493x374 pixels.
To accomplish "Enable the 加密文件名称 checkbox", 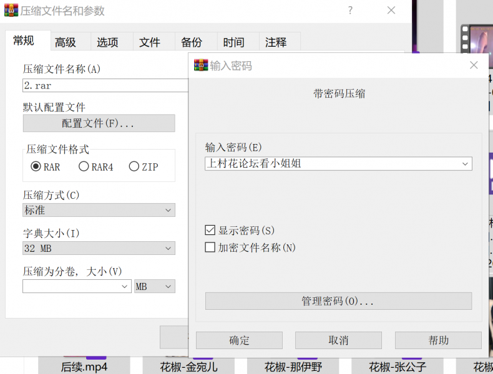I will (210, 247).
